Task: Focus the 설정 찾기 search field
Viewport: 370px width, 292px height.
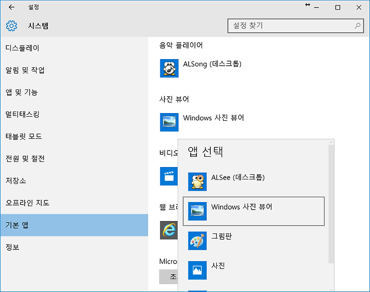Action: 295,26
